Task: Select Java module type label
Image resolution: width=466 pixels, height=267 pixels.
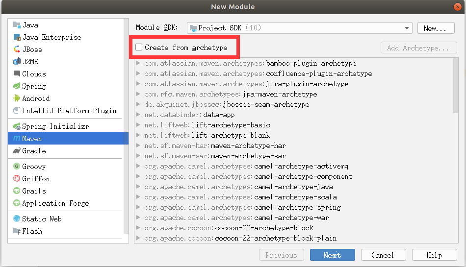Action: 30,25
